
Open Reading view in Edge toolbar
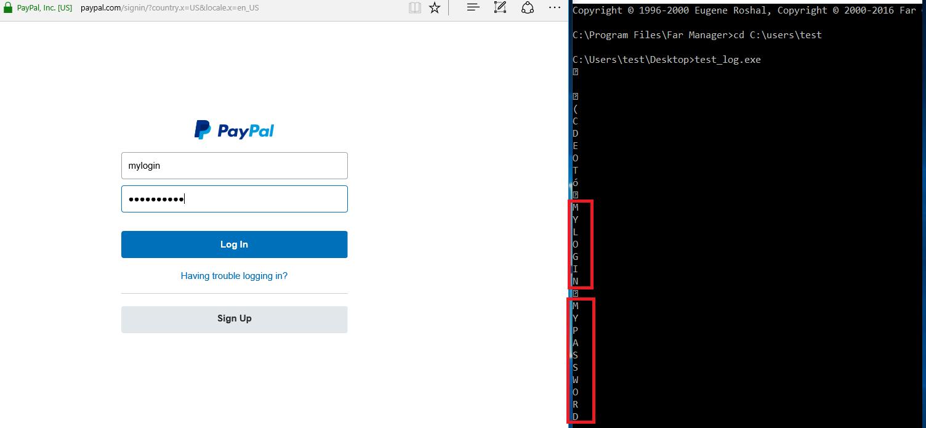[414, 8]
